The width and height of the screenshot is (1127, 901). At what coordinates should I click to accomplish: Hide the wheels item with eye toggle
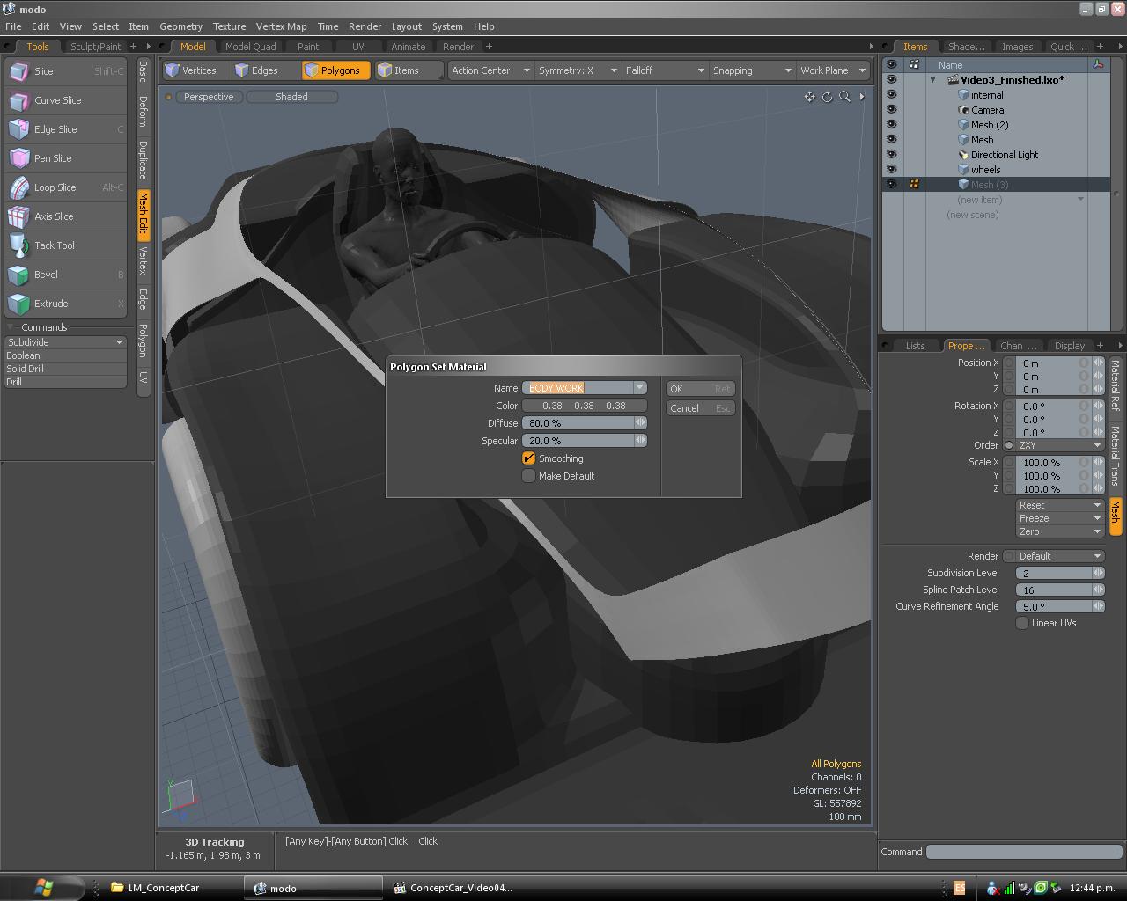[891, 170]
